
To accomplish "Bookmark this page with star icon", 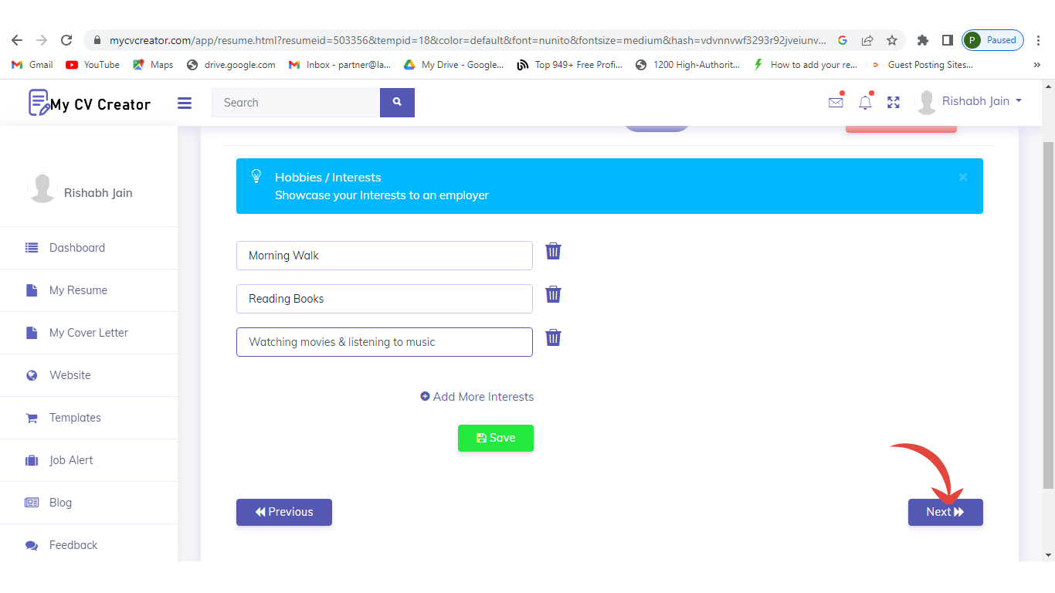I will 892,40.
